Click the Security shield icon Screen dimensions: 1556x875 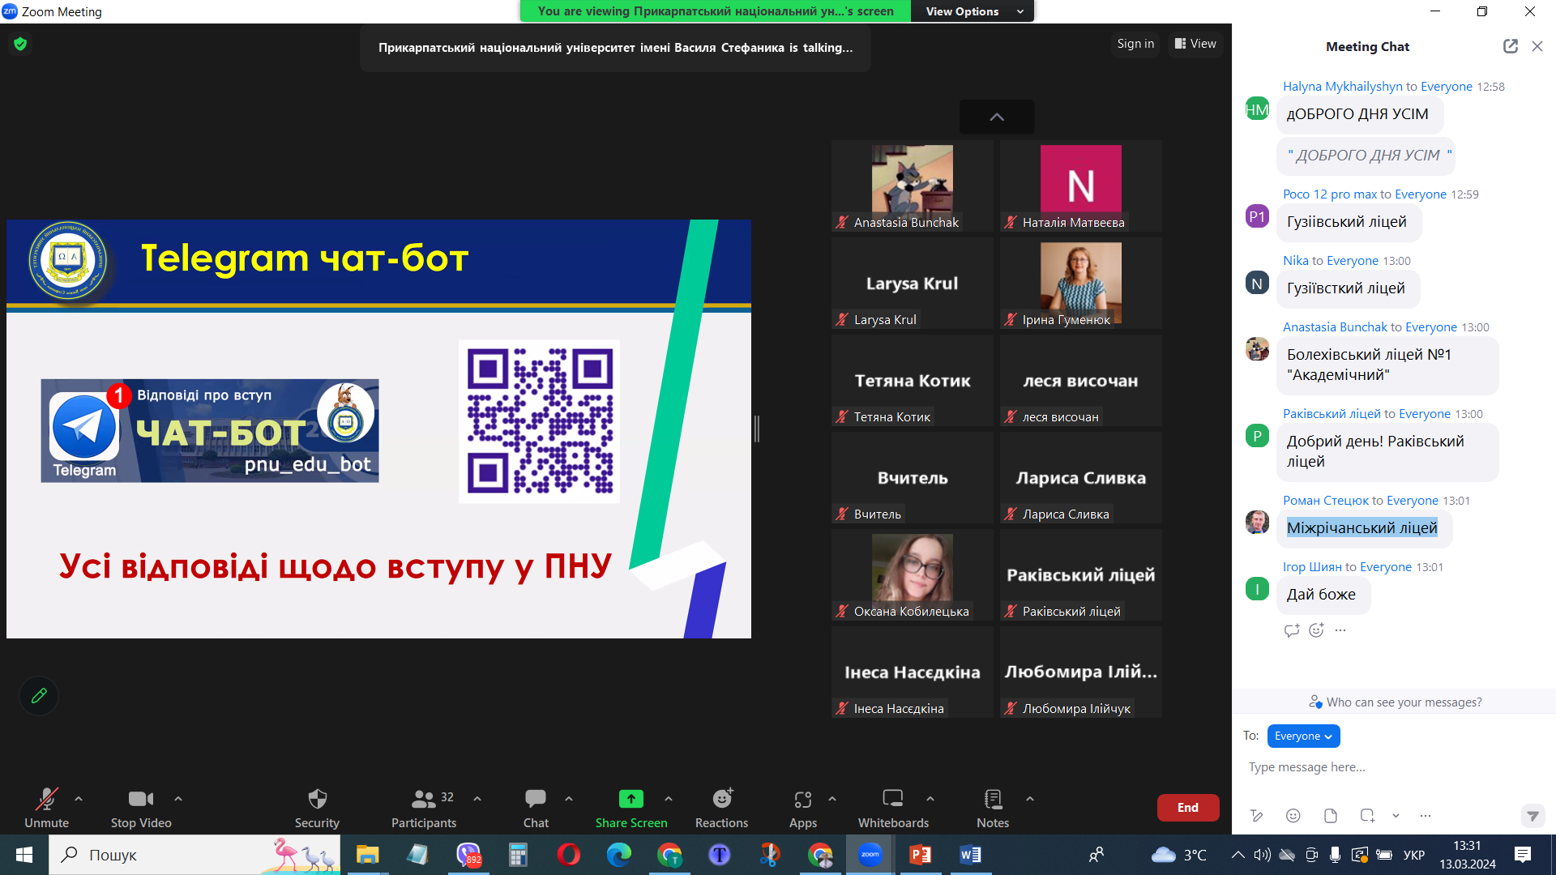tap(317, 800)
